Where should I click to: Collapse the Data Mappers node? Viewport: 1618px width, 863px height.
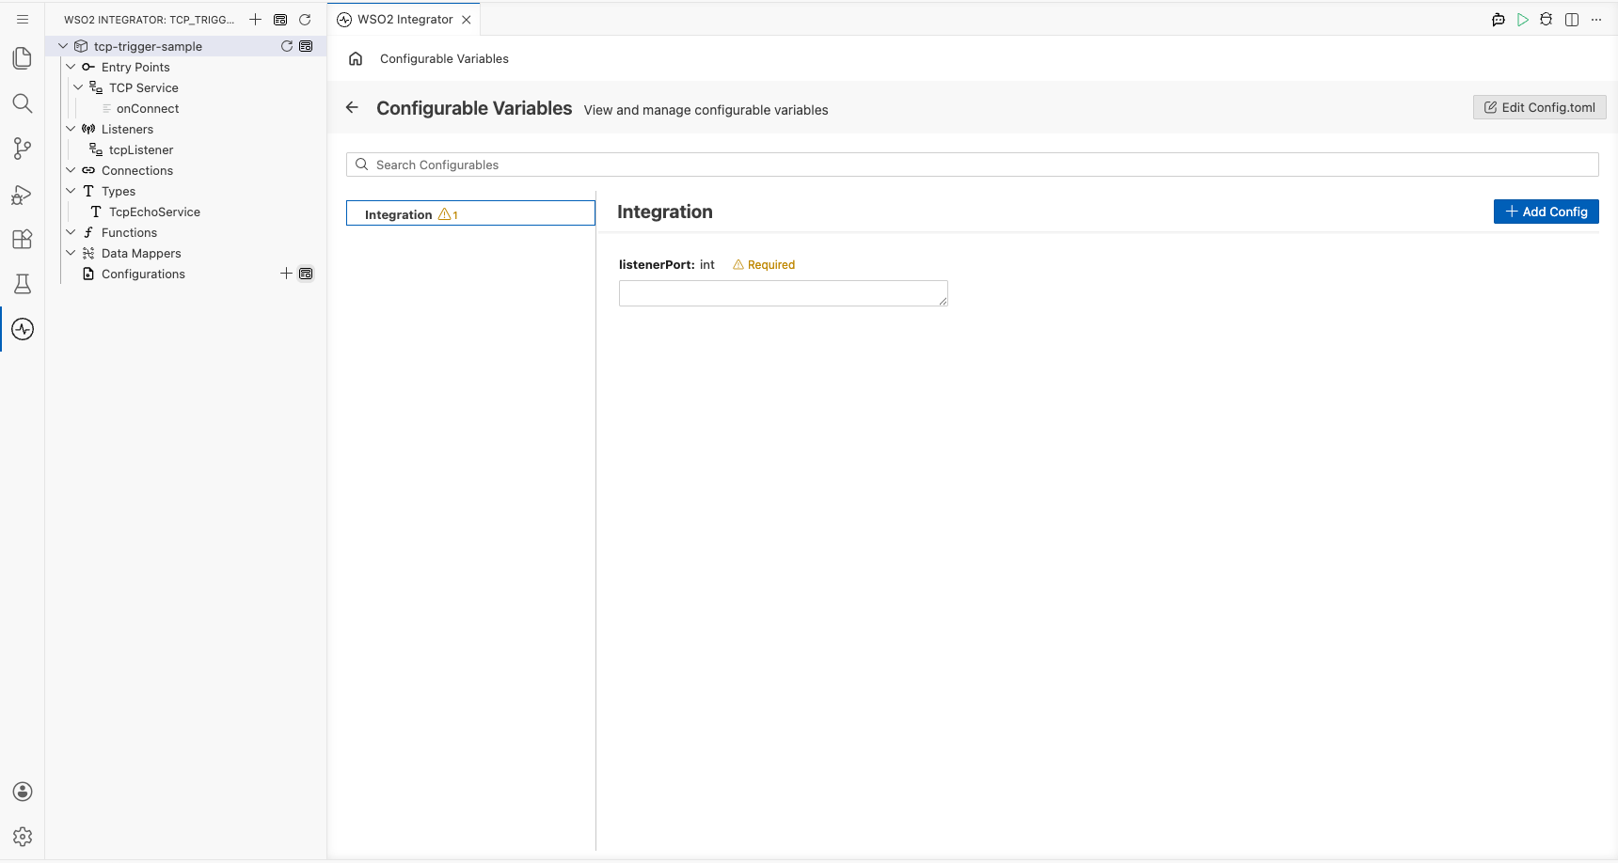(71, 253)
